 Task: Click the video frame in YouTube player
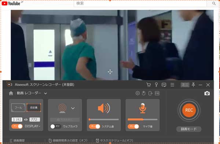coord(112,45)
